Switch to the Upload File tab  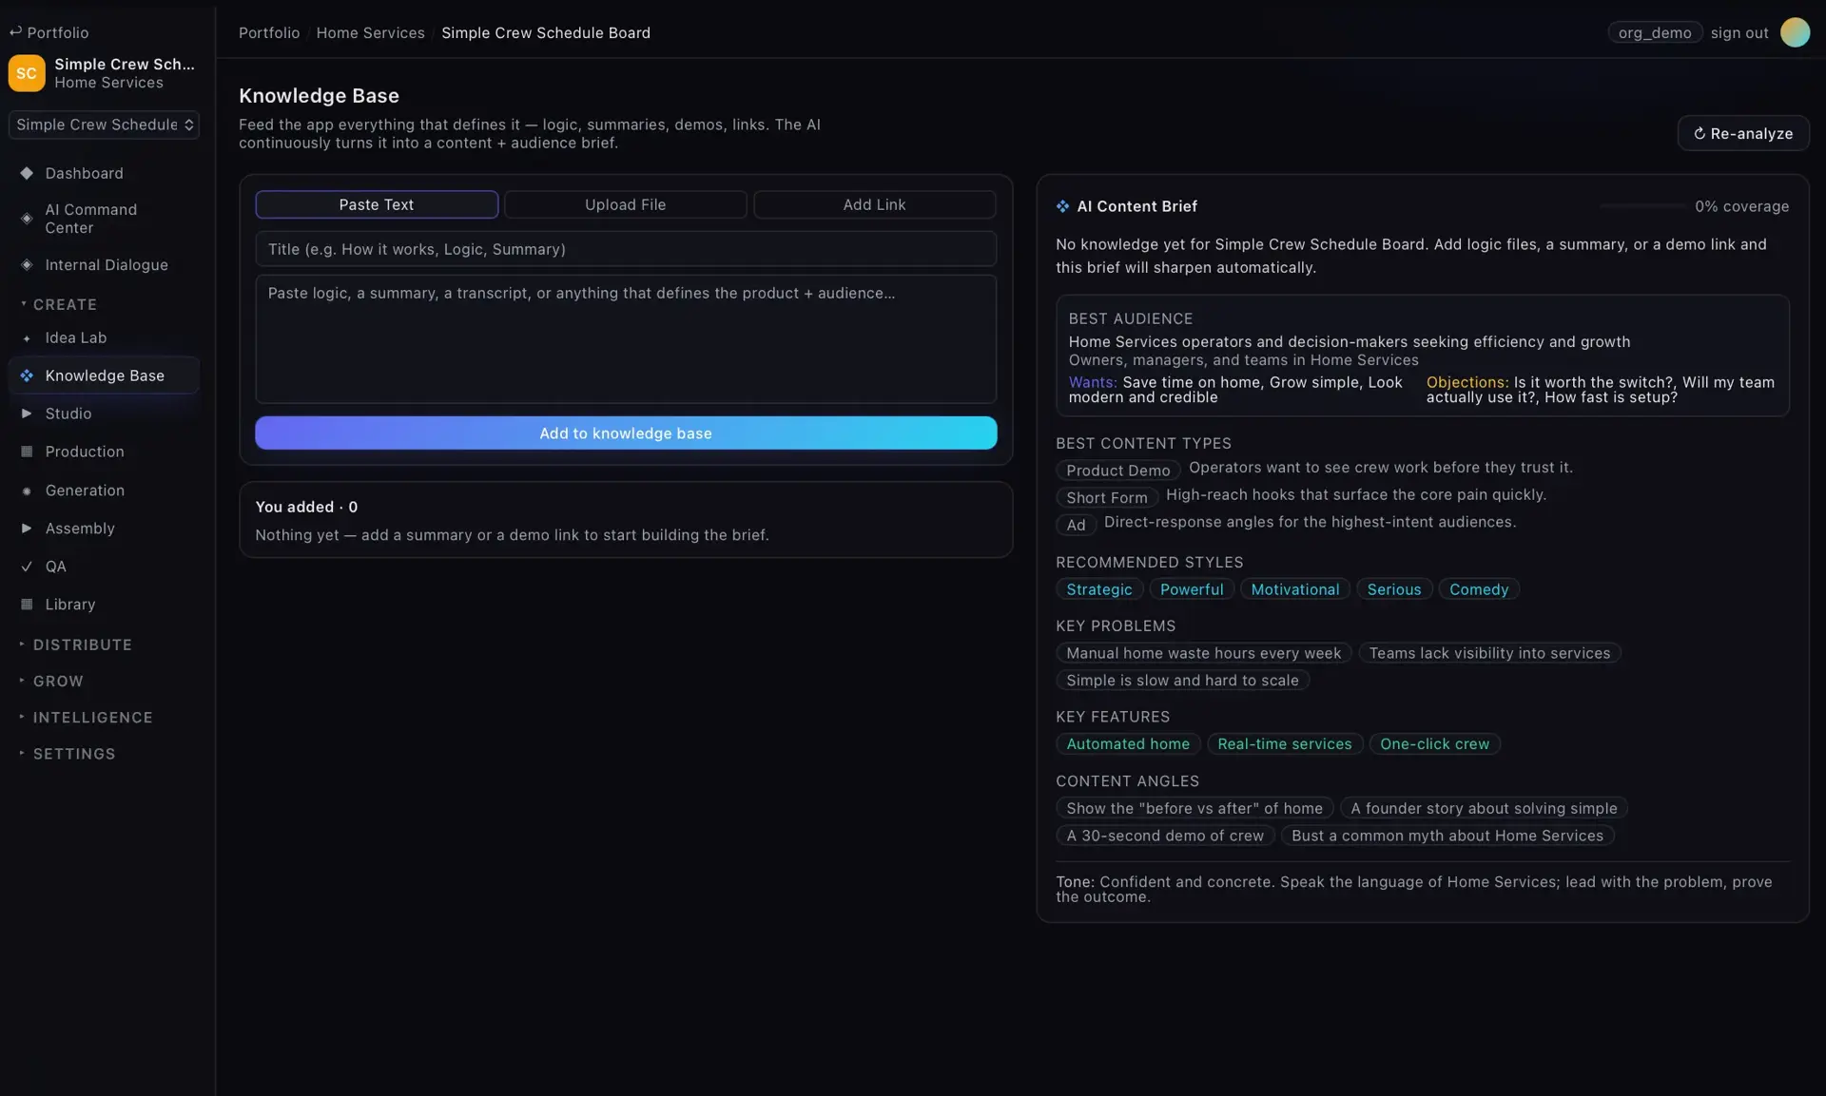(625, 204)
